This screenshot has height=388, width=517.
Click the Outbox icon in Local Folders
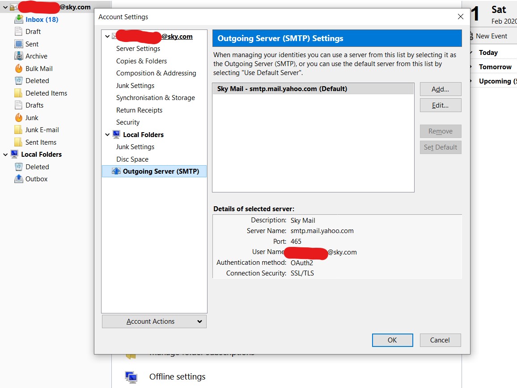[x=18, y=179]
